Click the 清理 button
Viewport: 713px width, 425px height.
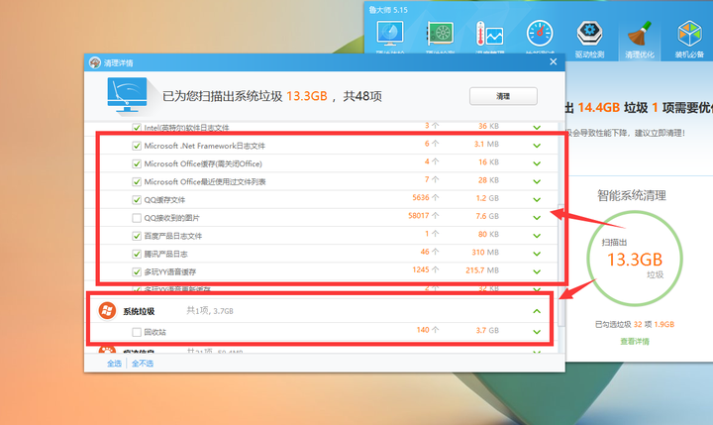point(503,96)
